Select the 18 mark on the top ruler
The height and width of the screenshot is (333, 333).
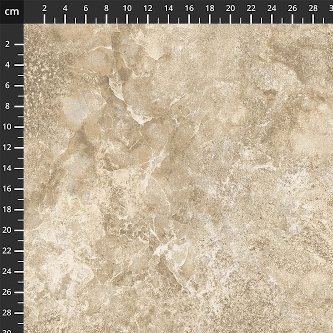point(210,8)
